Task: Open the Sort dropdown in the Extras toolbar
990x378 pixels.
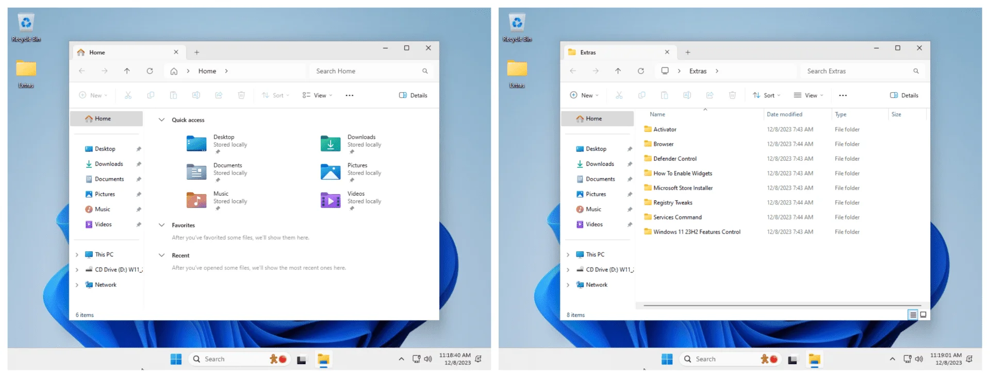Action: click(x=766, y=95)
